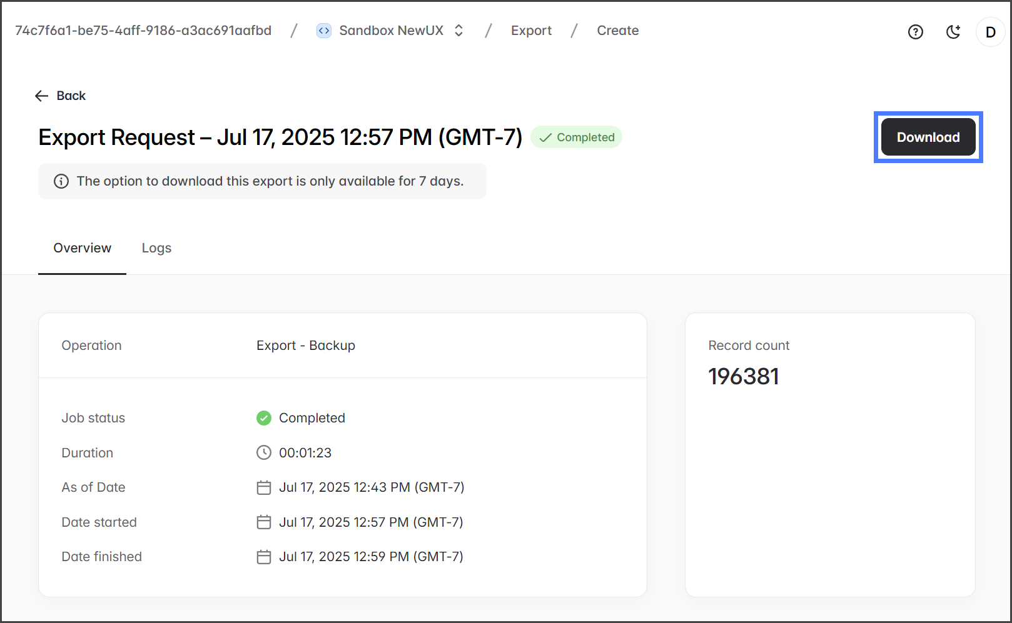Click the Duration clock icon

[x=264, y=452]
